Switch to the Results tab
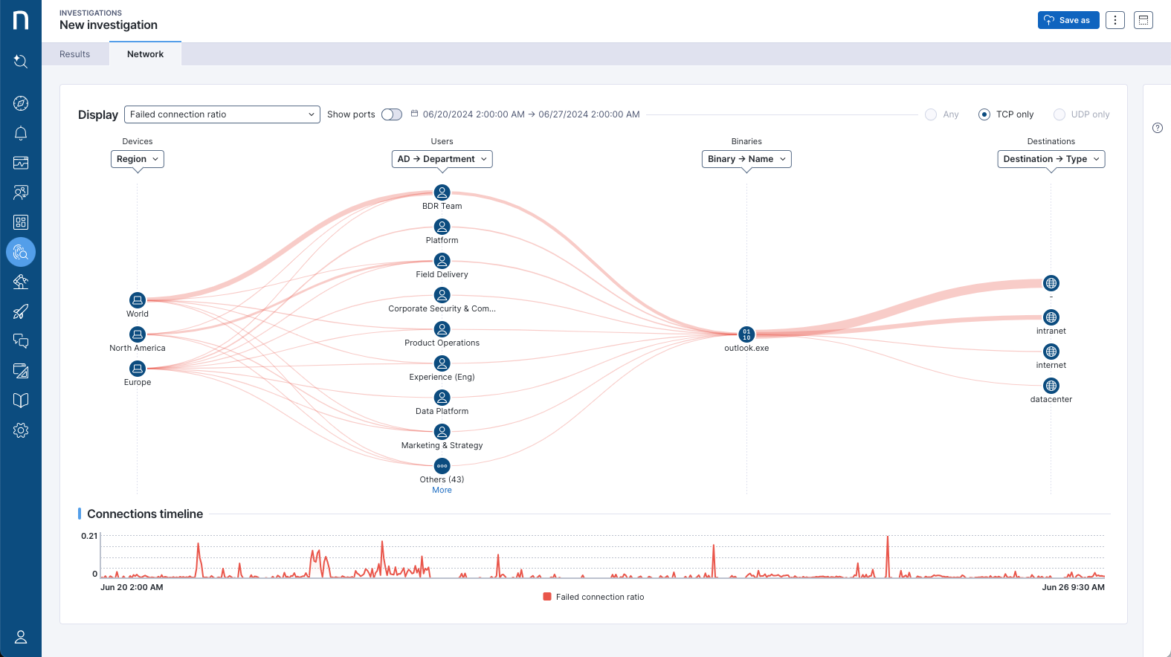1171x657 pixels. click(75, 54)
